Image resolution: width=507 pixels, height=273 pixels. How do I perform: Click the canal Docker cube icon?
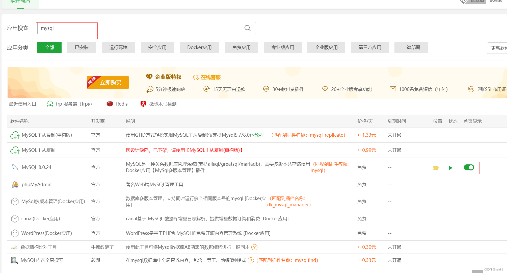tap(15, 219)
